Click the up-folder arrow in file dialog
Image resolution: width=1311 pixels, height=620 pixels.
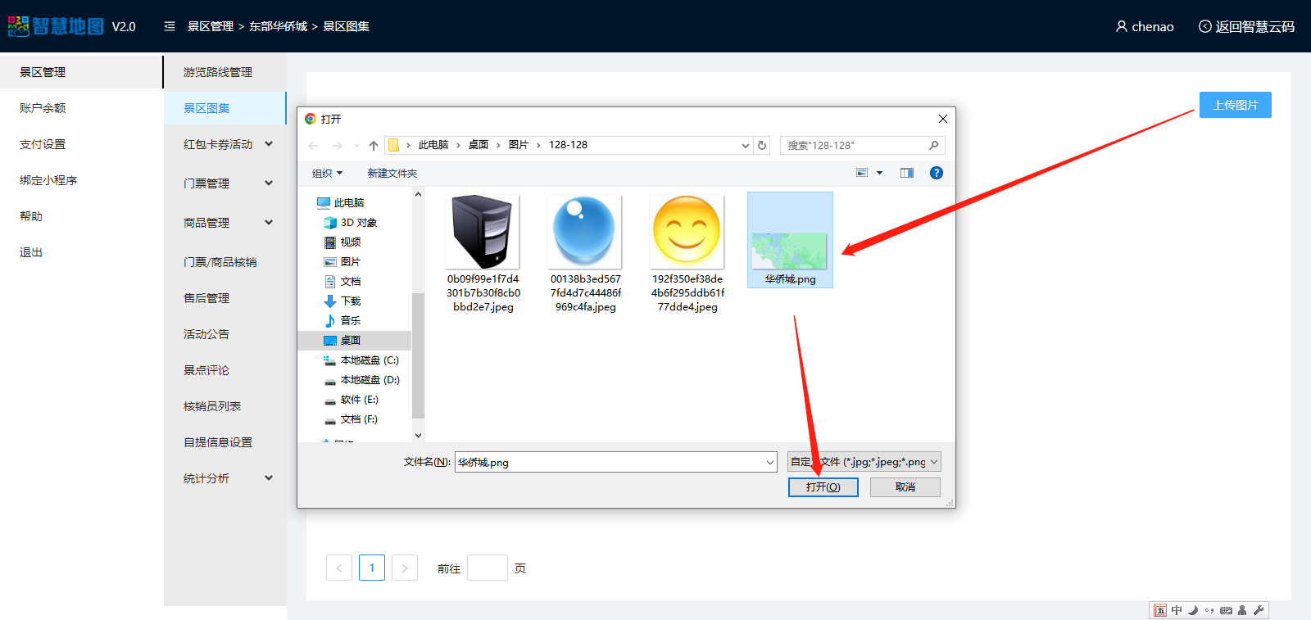[x=374, y=146]
